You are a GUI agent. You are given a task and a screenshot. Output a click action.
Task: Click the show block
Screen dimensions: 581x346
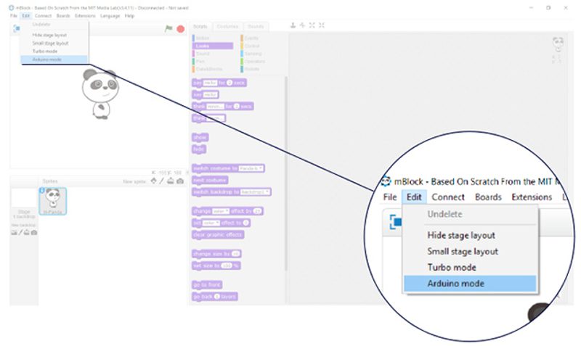200,138
